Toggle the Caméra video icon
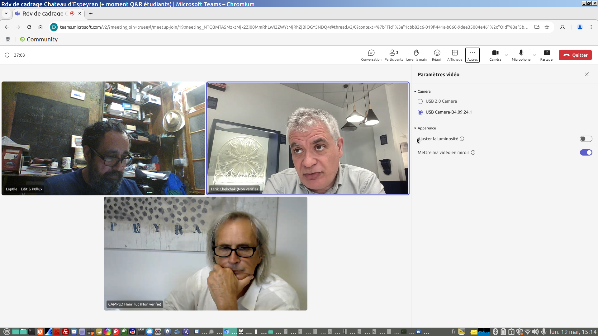Screen dimensions: 598x336 [495, 55]
